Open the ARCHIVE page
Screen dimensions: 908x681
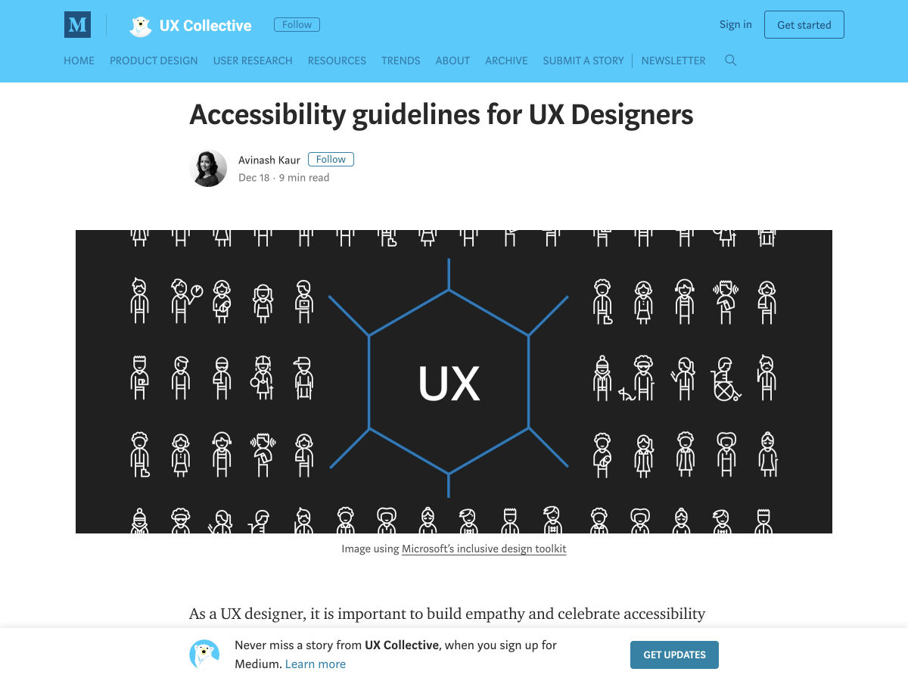[506, 61]
